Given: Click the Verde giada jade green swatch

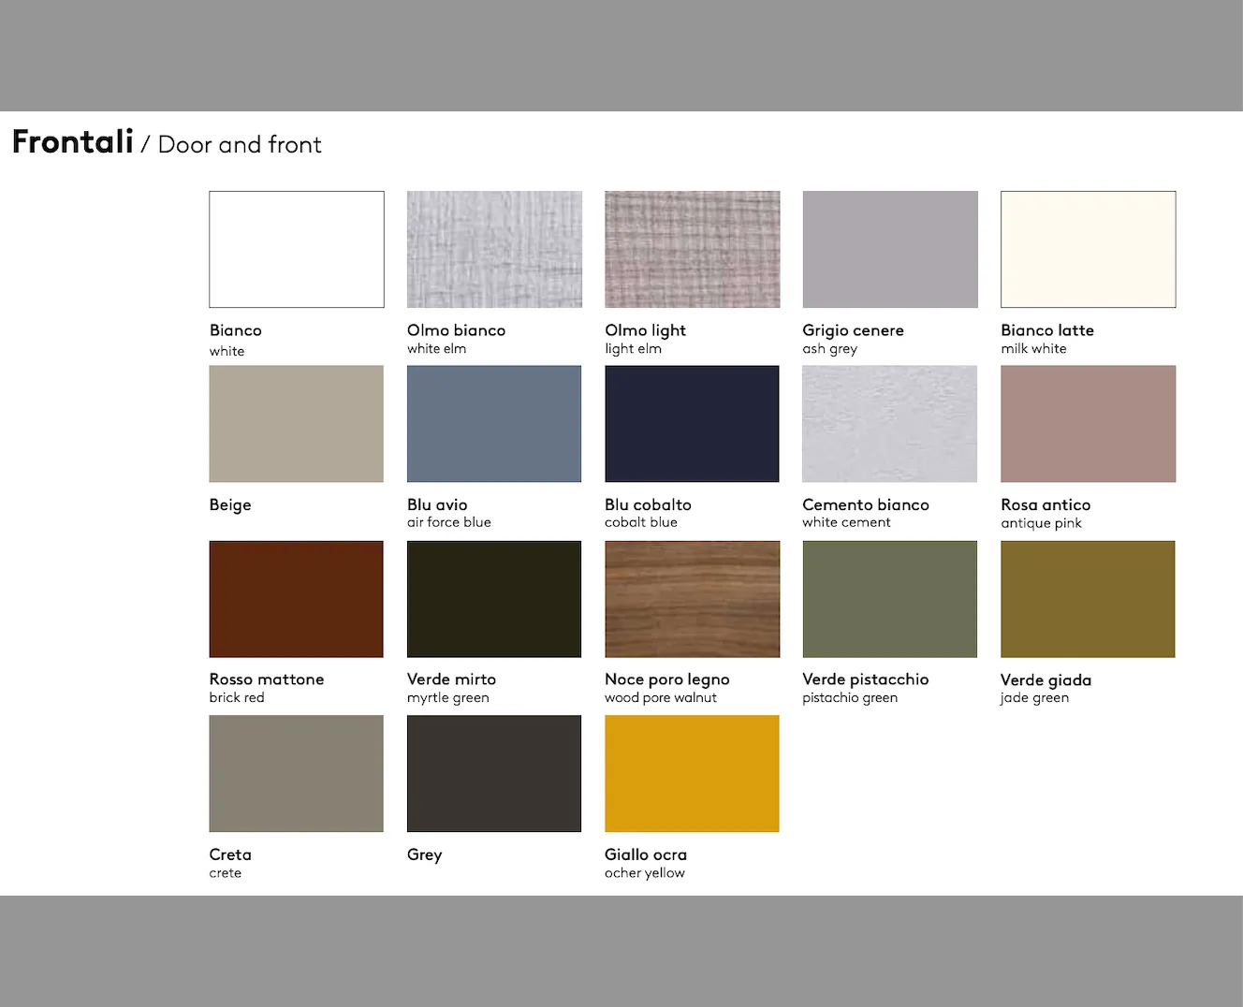Looking at the screenshot, I should [1088, 599].
